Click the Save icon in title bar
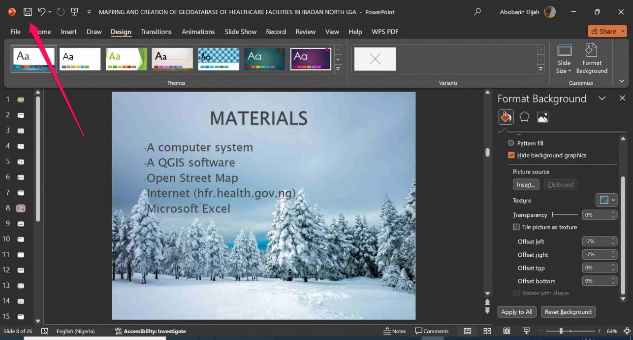 (28, 12)
